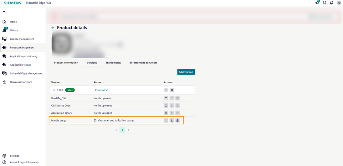Switch to the Entitlements tab
This screenshot has height=166, width=343.
113,63
